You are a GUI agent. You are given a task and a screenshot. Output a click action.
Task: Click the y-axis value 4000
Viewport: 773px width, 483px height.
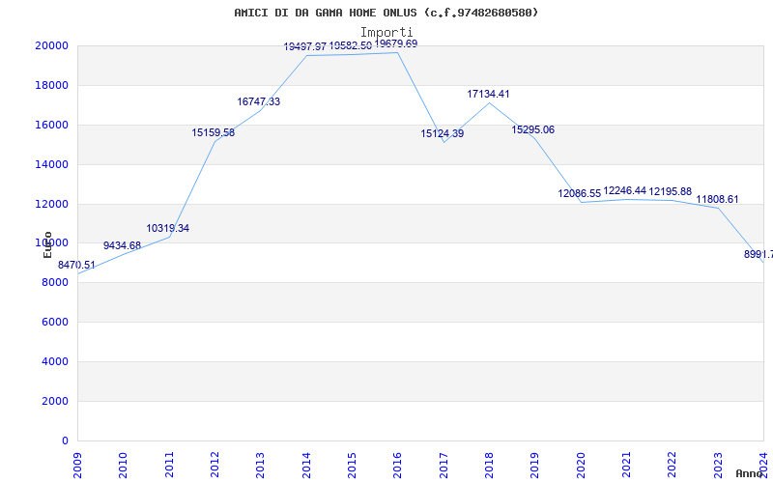point(55,361)
